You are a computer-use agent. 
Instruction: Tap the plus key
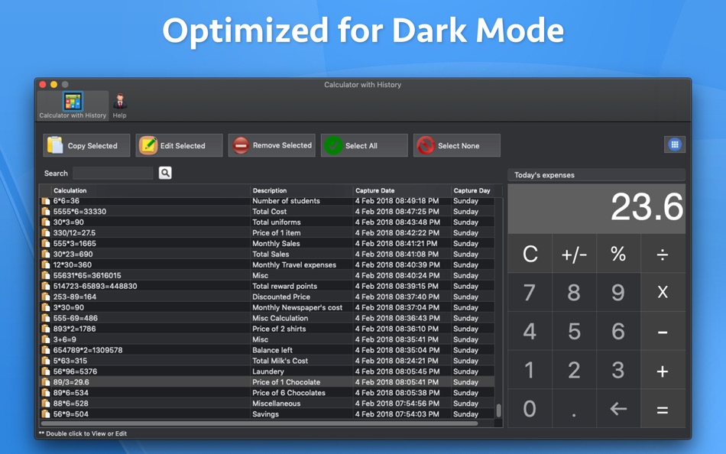(x=663, y=370)
